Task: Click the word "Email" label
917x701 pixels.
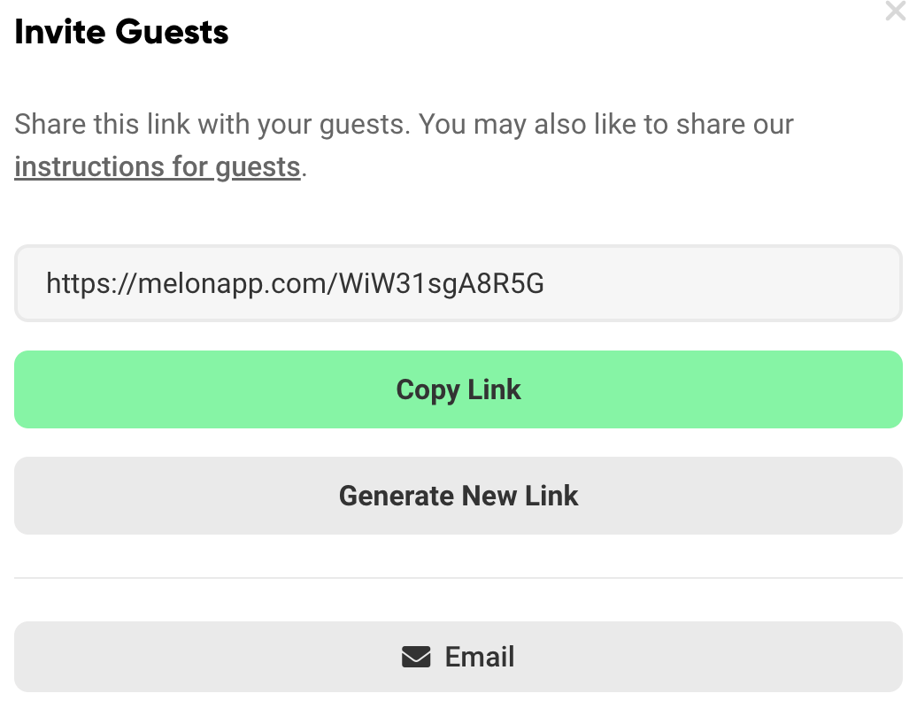Action: [480, 657]
